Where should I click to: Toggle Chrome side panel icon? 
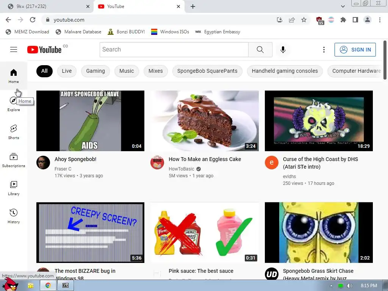355,20
